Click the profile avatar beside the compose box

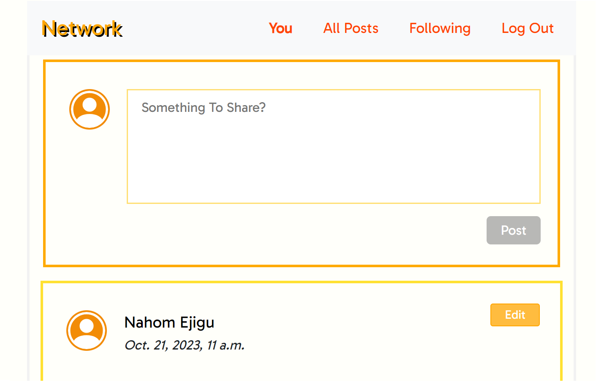[90, 109]
